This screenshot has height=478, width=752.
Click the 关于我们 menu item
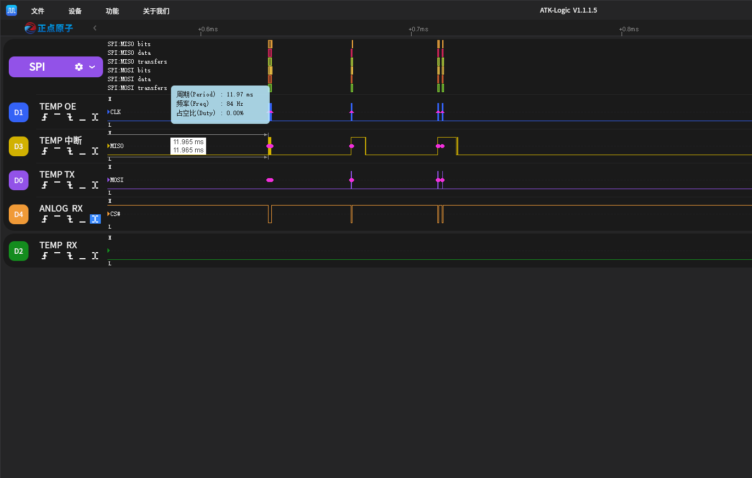pyautogui.click(x=156, y=11)
